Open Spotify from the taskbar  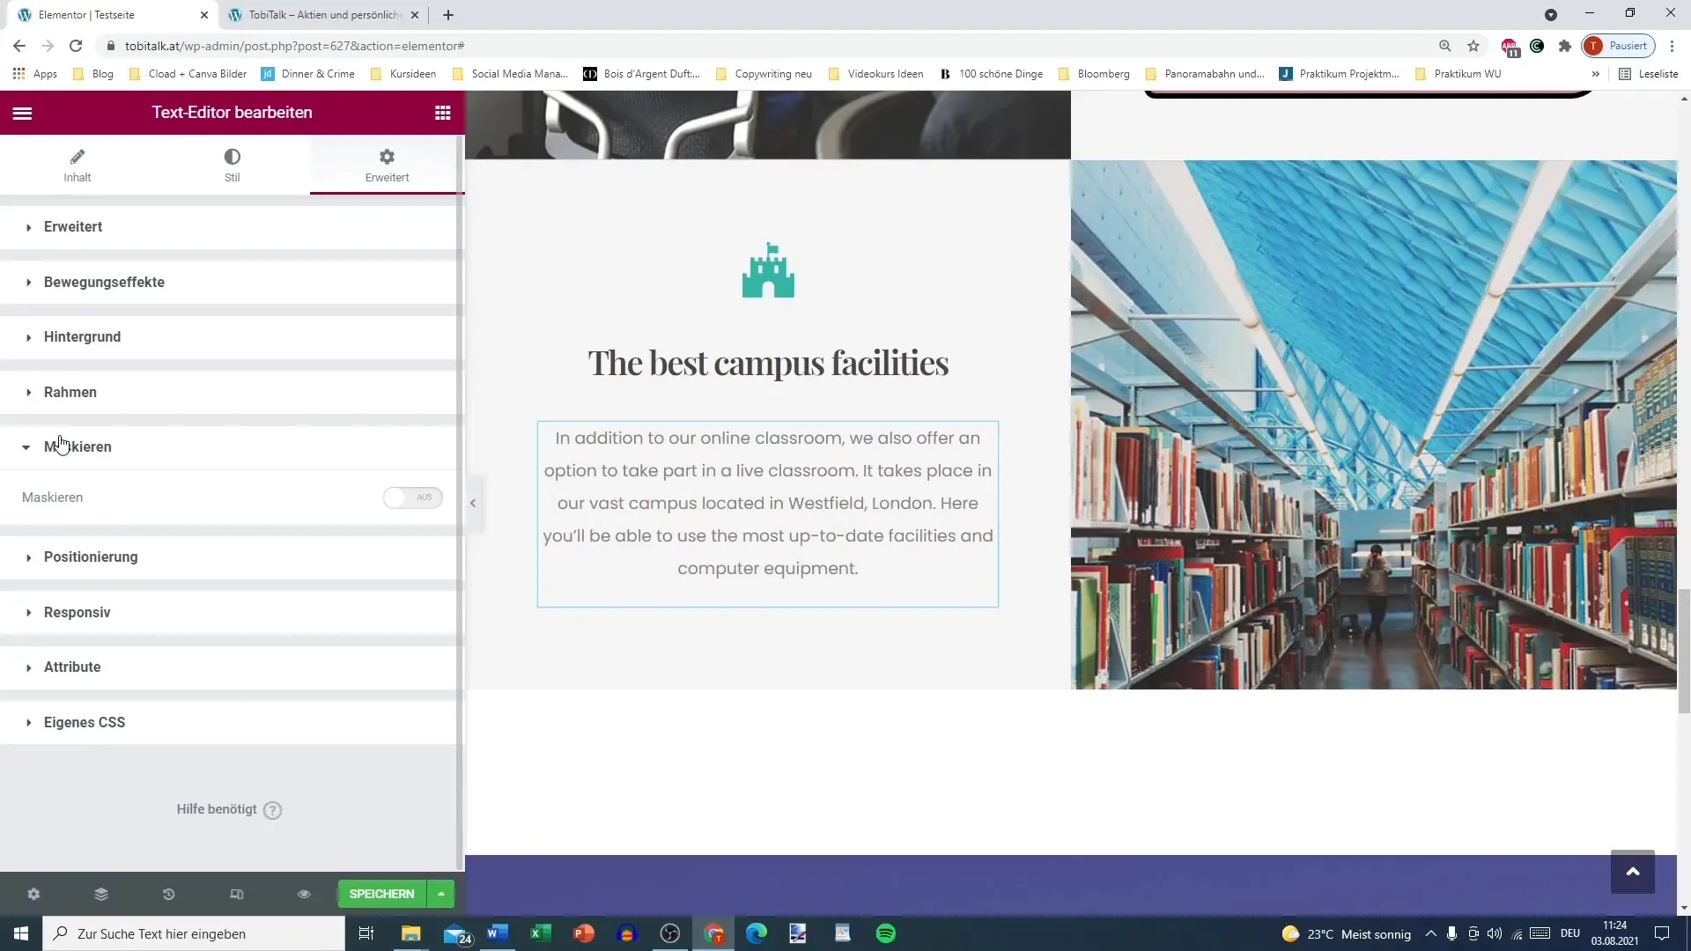886,933
